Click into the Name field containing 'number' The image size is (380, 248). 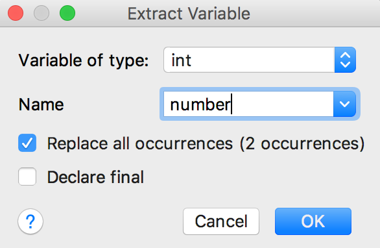click(x=248, y=104)
